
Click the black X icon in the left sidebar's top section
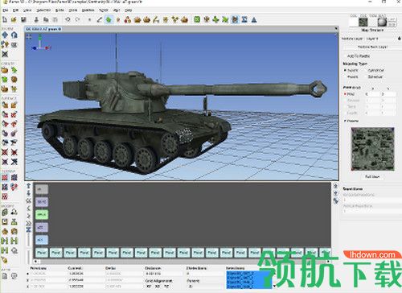pyautogui.click(x=5, y=54)
